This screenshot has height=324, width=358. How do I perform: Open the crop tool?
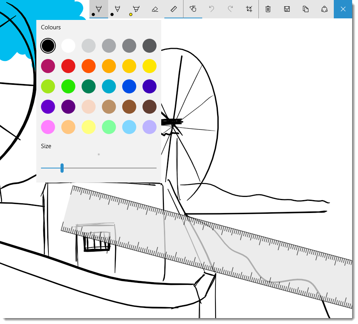[x=249, y=9]
